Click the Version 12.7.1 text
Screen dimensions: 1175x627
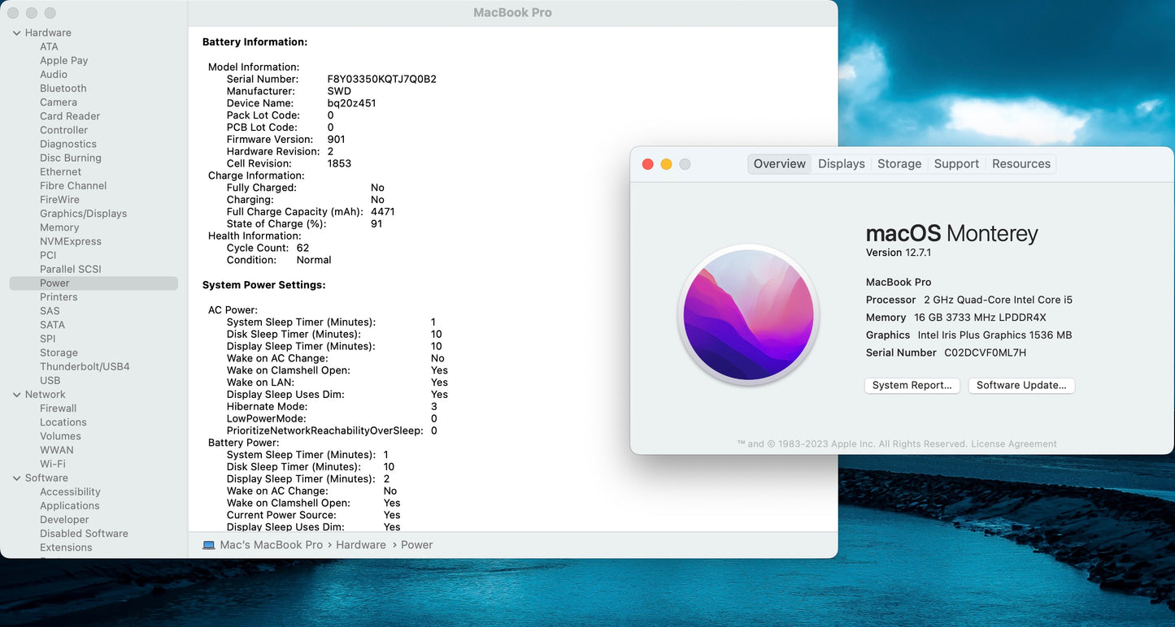point(899,253)
